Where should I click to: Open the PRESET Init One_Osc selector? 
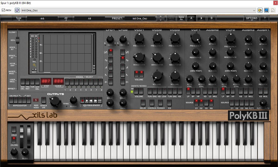tap(140, 18)
